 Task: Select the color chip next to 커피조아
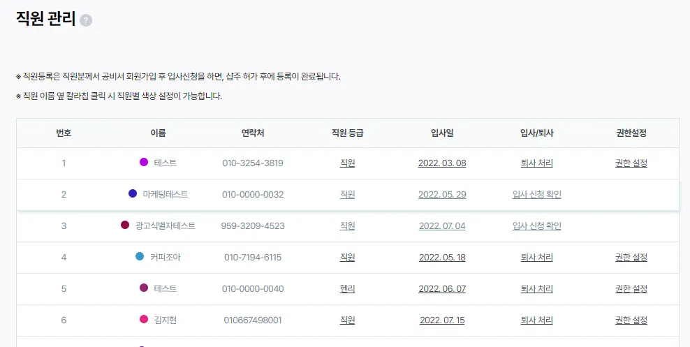pyautogui.click(x=140, y=256)
